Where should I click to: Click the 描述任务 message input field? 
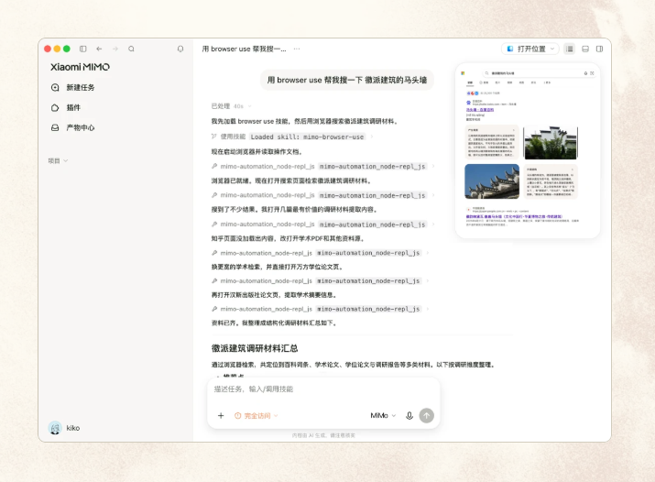click(323, 389)
